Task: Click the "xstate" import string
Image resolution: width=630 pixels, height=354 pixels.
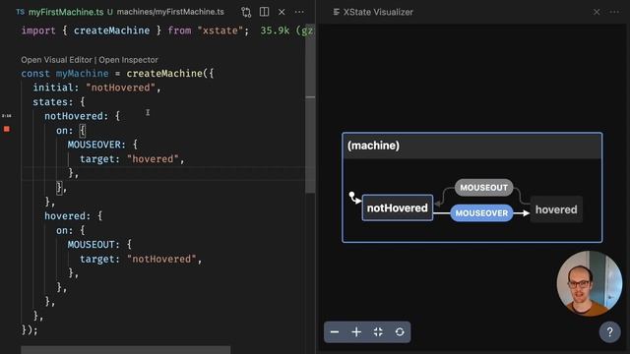Action: coord(220,30)
